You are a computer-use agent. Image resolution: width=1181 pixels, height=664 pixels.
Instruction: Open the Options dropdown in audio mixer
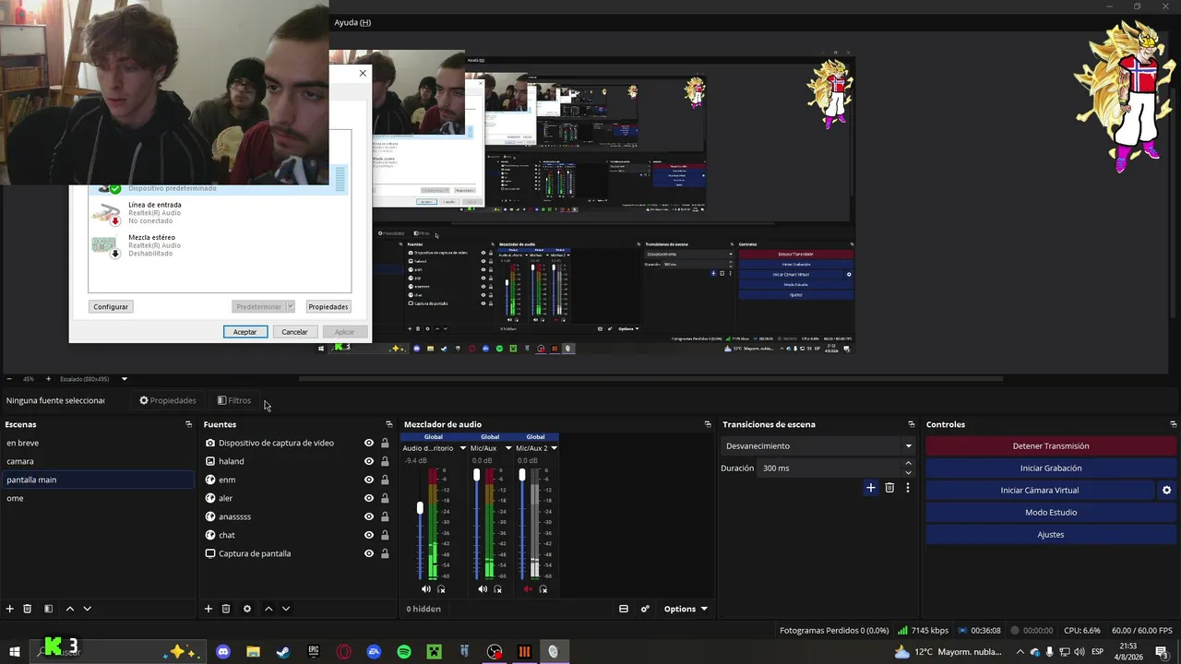click(x=686, y=609)
